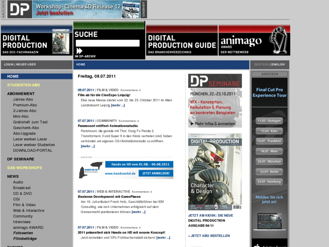Open Leser werben Leser link
The height and width of the screenshot is (247, 329).
click(x=30, y=139)
